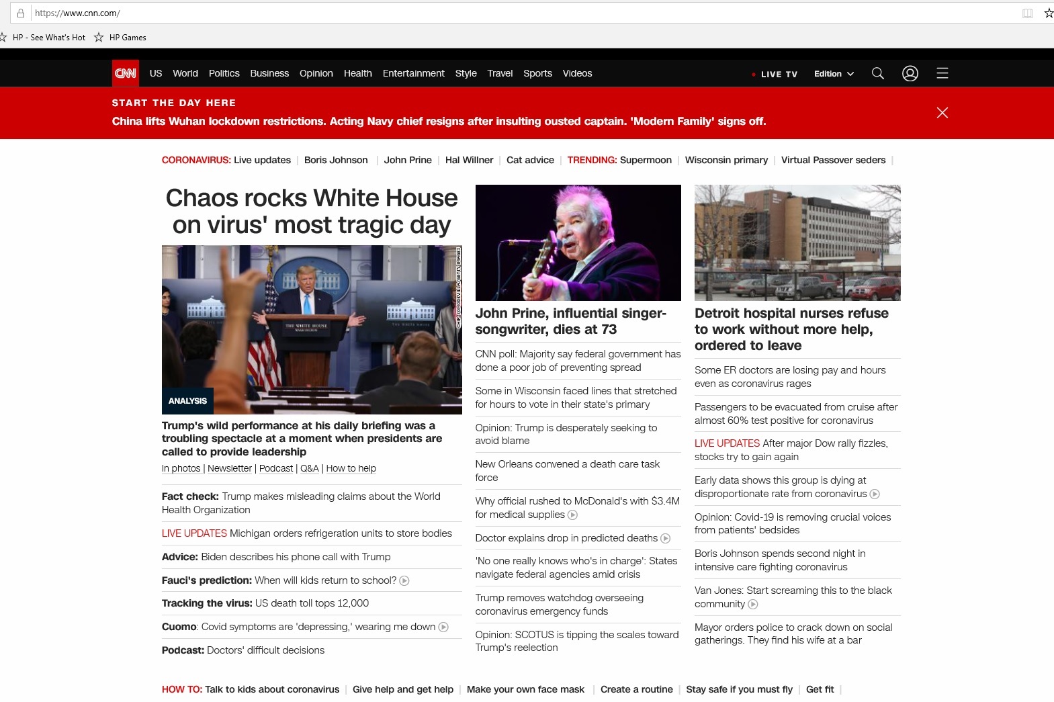This screenshot has width=1054, height=702.
Task: Click the address bar URL field
Action: (524, 13)
